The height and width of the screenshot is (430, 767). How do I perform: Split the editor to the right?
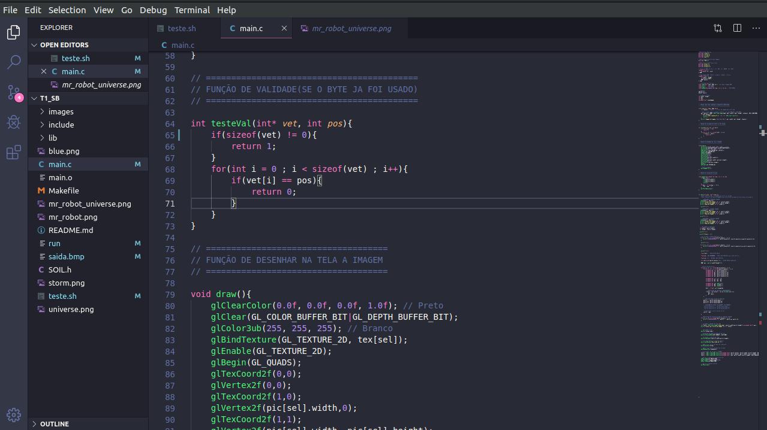click(738, 28)
